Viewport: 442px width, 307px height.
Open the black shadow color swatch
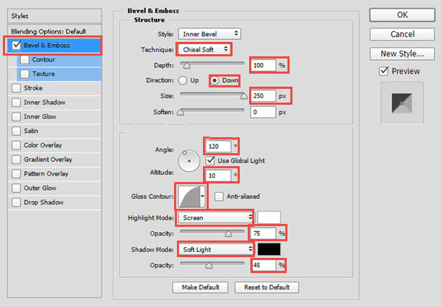269,249
